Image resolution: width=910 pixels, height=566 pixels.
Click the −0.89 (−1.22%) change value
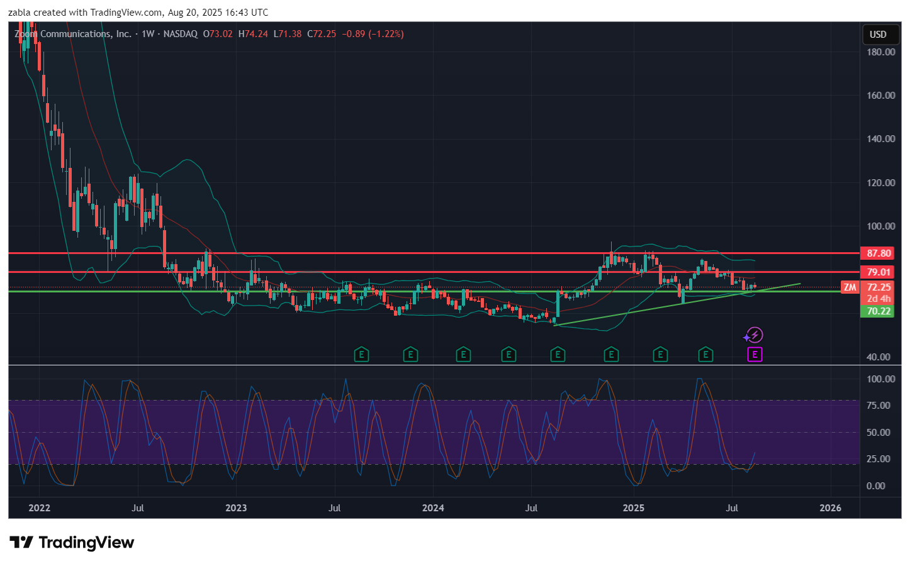point(373,34)
